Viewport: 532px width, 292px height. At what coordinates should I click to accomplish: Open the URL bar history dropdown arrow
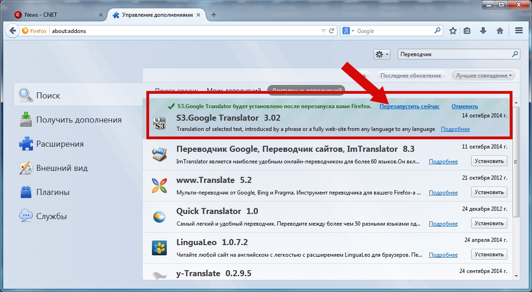pos(323,31)
